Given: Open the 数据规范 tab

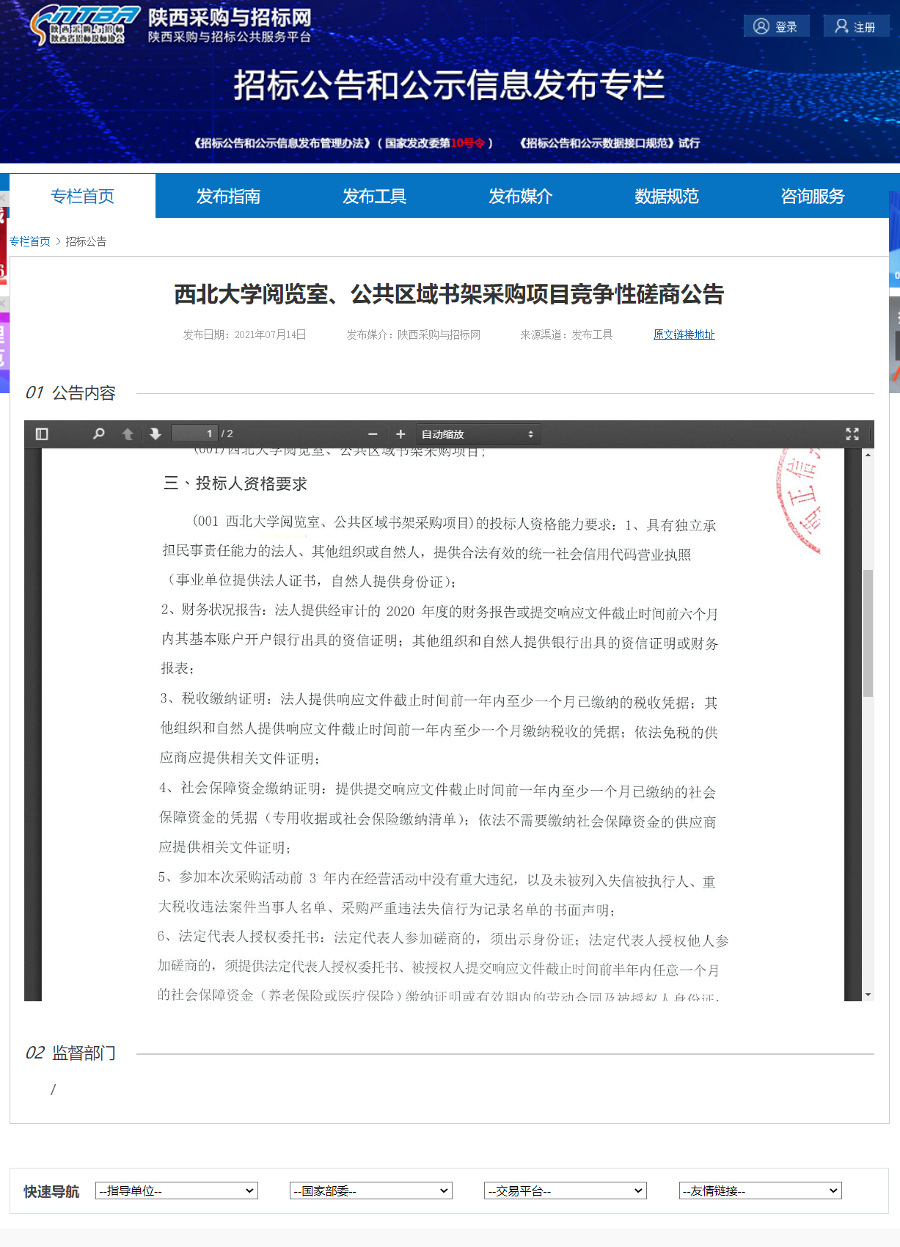Looking at the screenshot, I should tap(666, 197).
